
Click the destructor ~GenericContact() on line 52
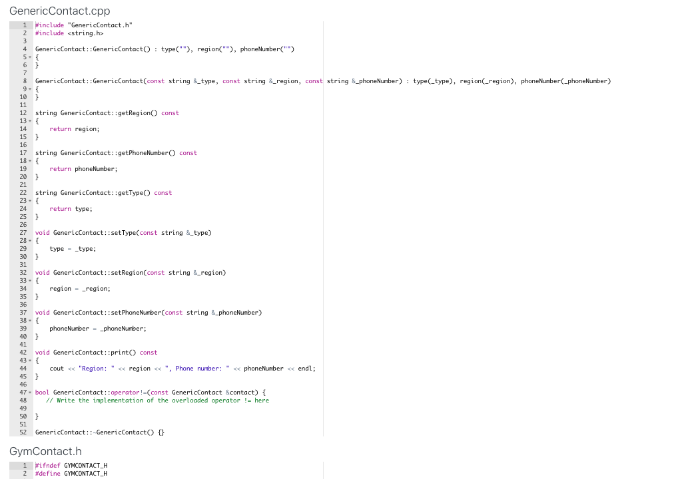[x=100, y=432]
